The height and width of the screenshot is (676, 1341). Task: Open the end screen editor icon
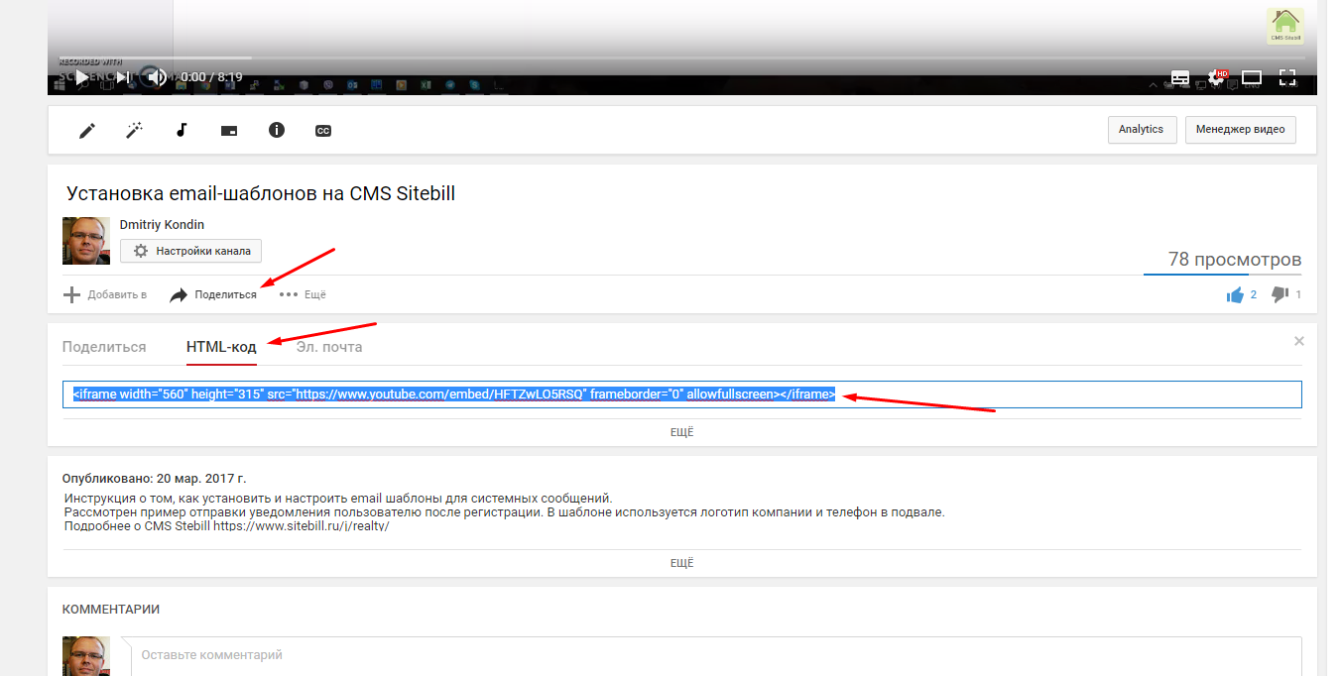(229, 130)
